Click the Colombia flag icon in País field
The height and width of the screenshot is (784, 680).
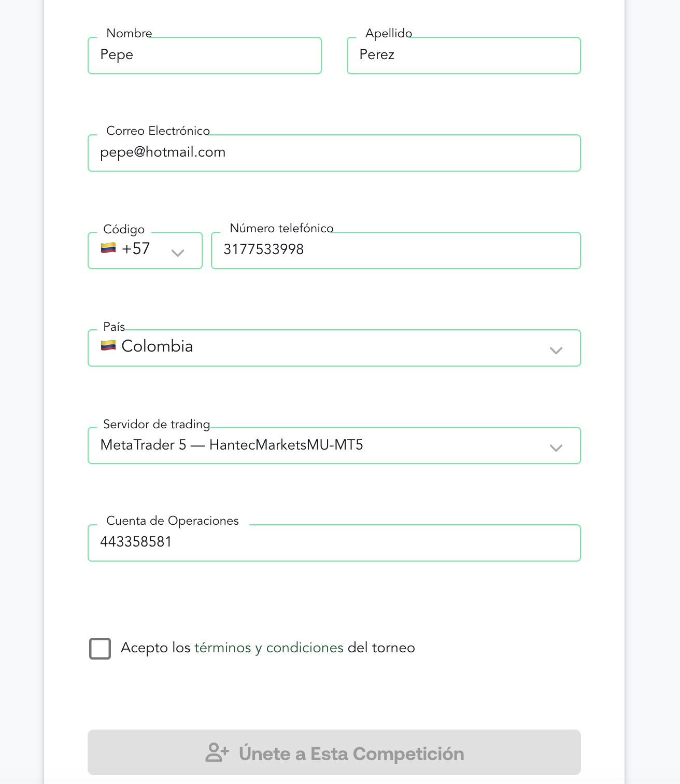108,345
